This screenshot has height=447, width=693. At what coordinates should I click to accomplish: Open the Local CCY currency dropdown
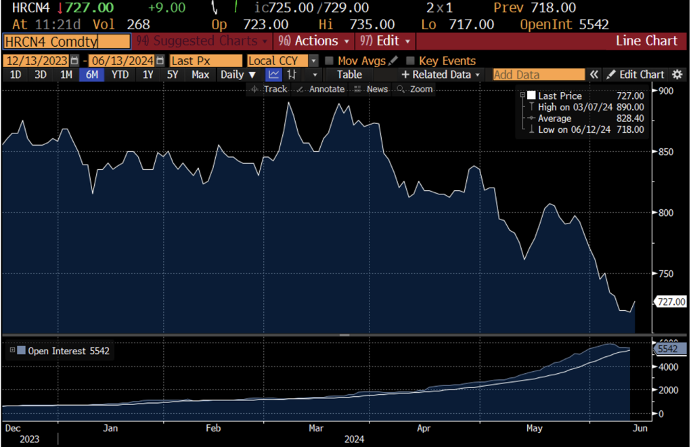[x=313, y=61]
